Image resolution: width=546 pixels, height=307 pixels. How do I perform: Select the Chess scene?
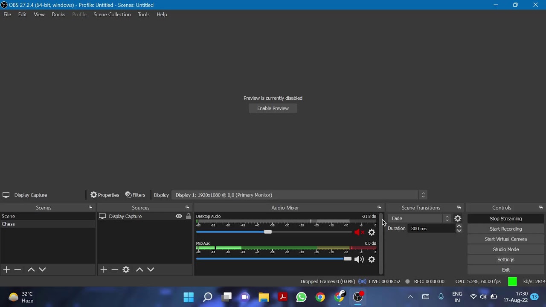pyautogui.click(x=48, y=224)
